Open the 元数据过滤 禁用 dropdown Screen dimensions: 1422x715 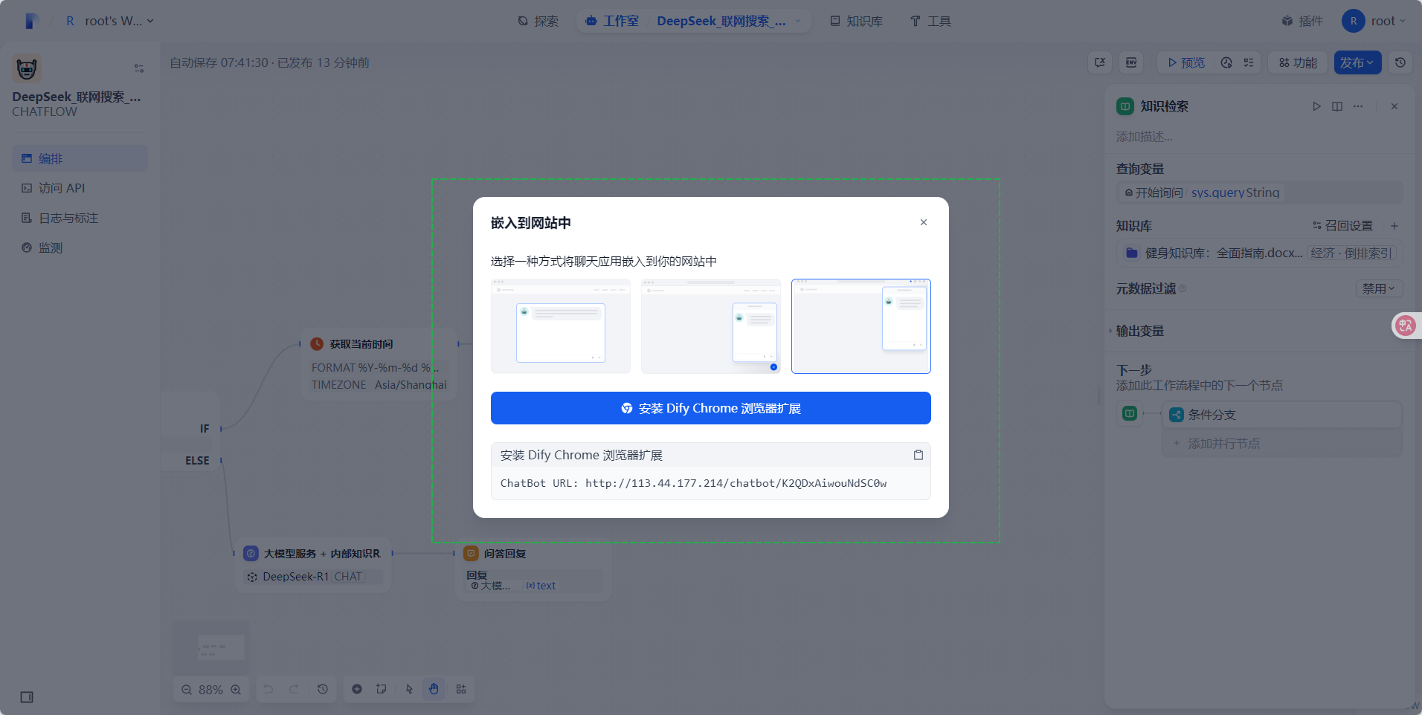click(x=1379, y=288)
